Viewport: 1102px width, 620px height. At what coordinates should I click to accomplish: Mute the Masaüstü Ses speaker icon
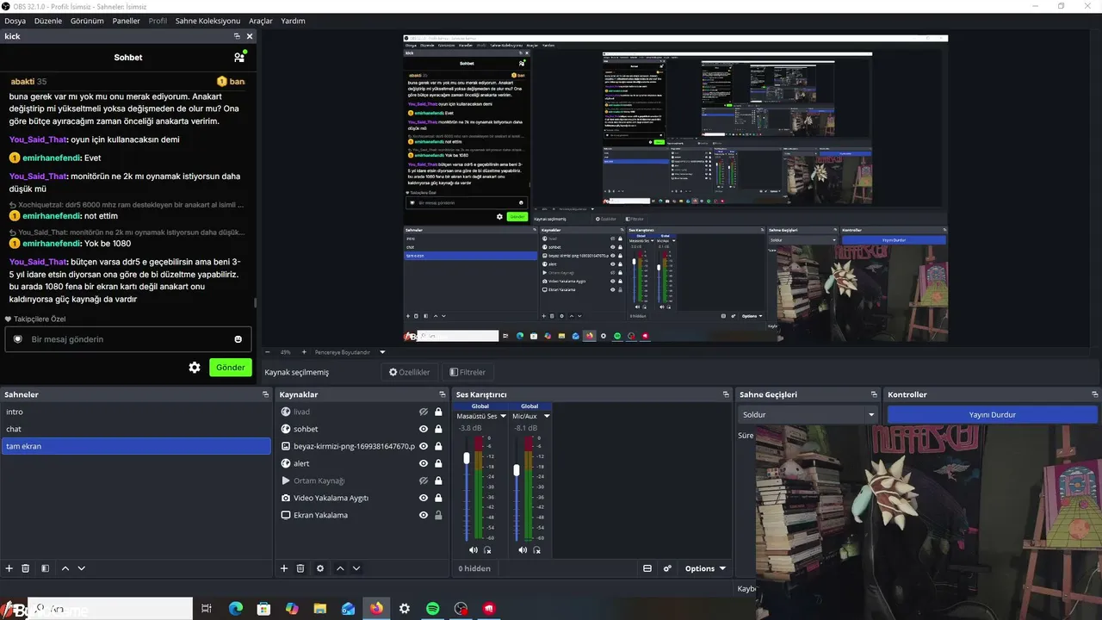pos(474,550)
